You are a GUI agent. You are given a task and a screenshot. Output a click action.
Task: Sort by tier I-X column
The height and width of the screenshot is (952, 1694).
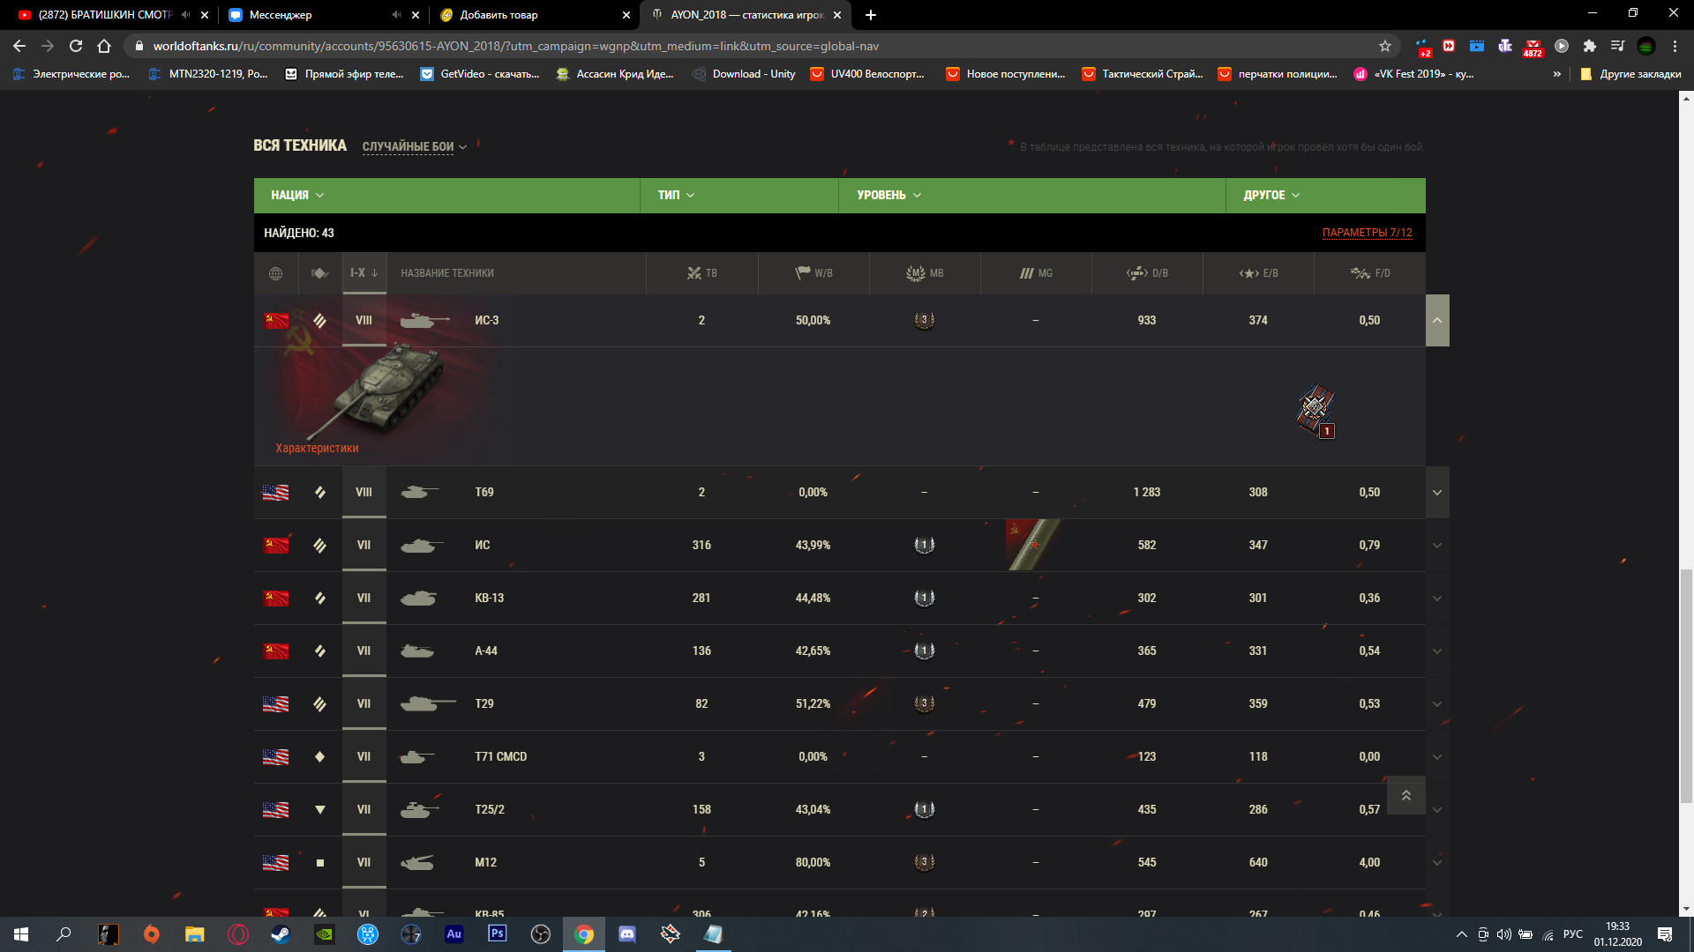364,273
